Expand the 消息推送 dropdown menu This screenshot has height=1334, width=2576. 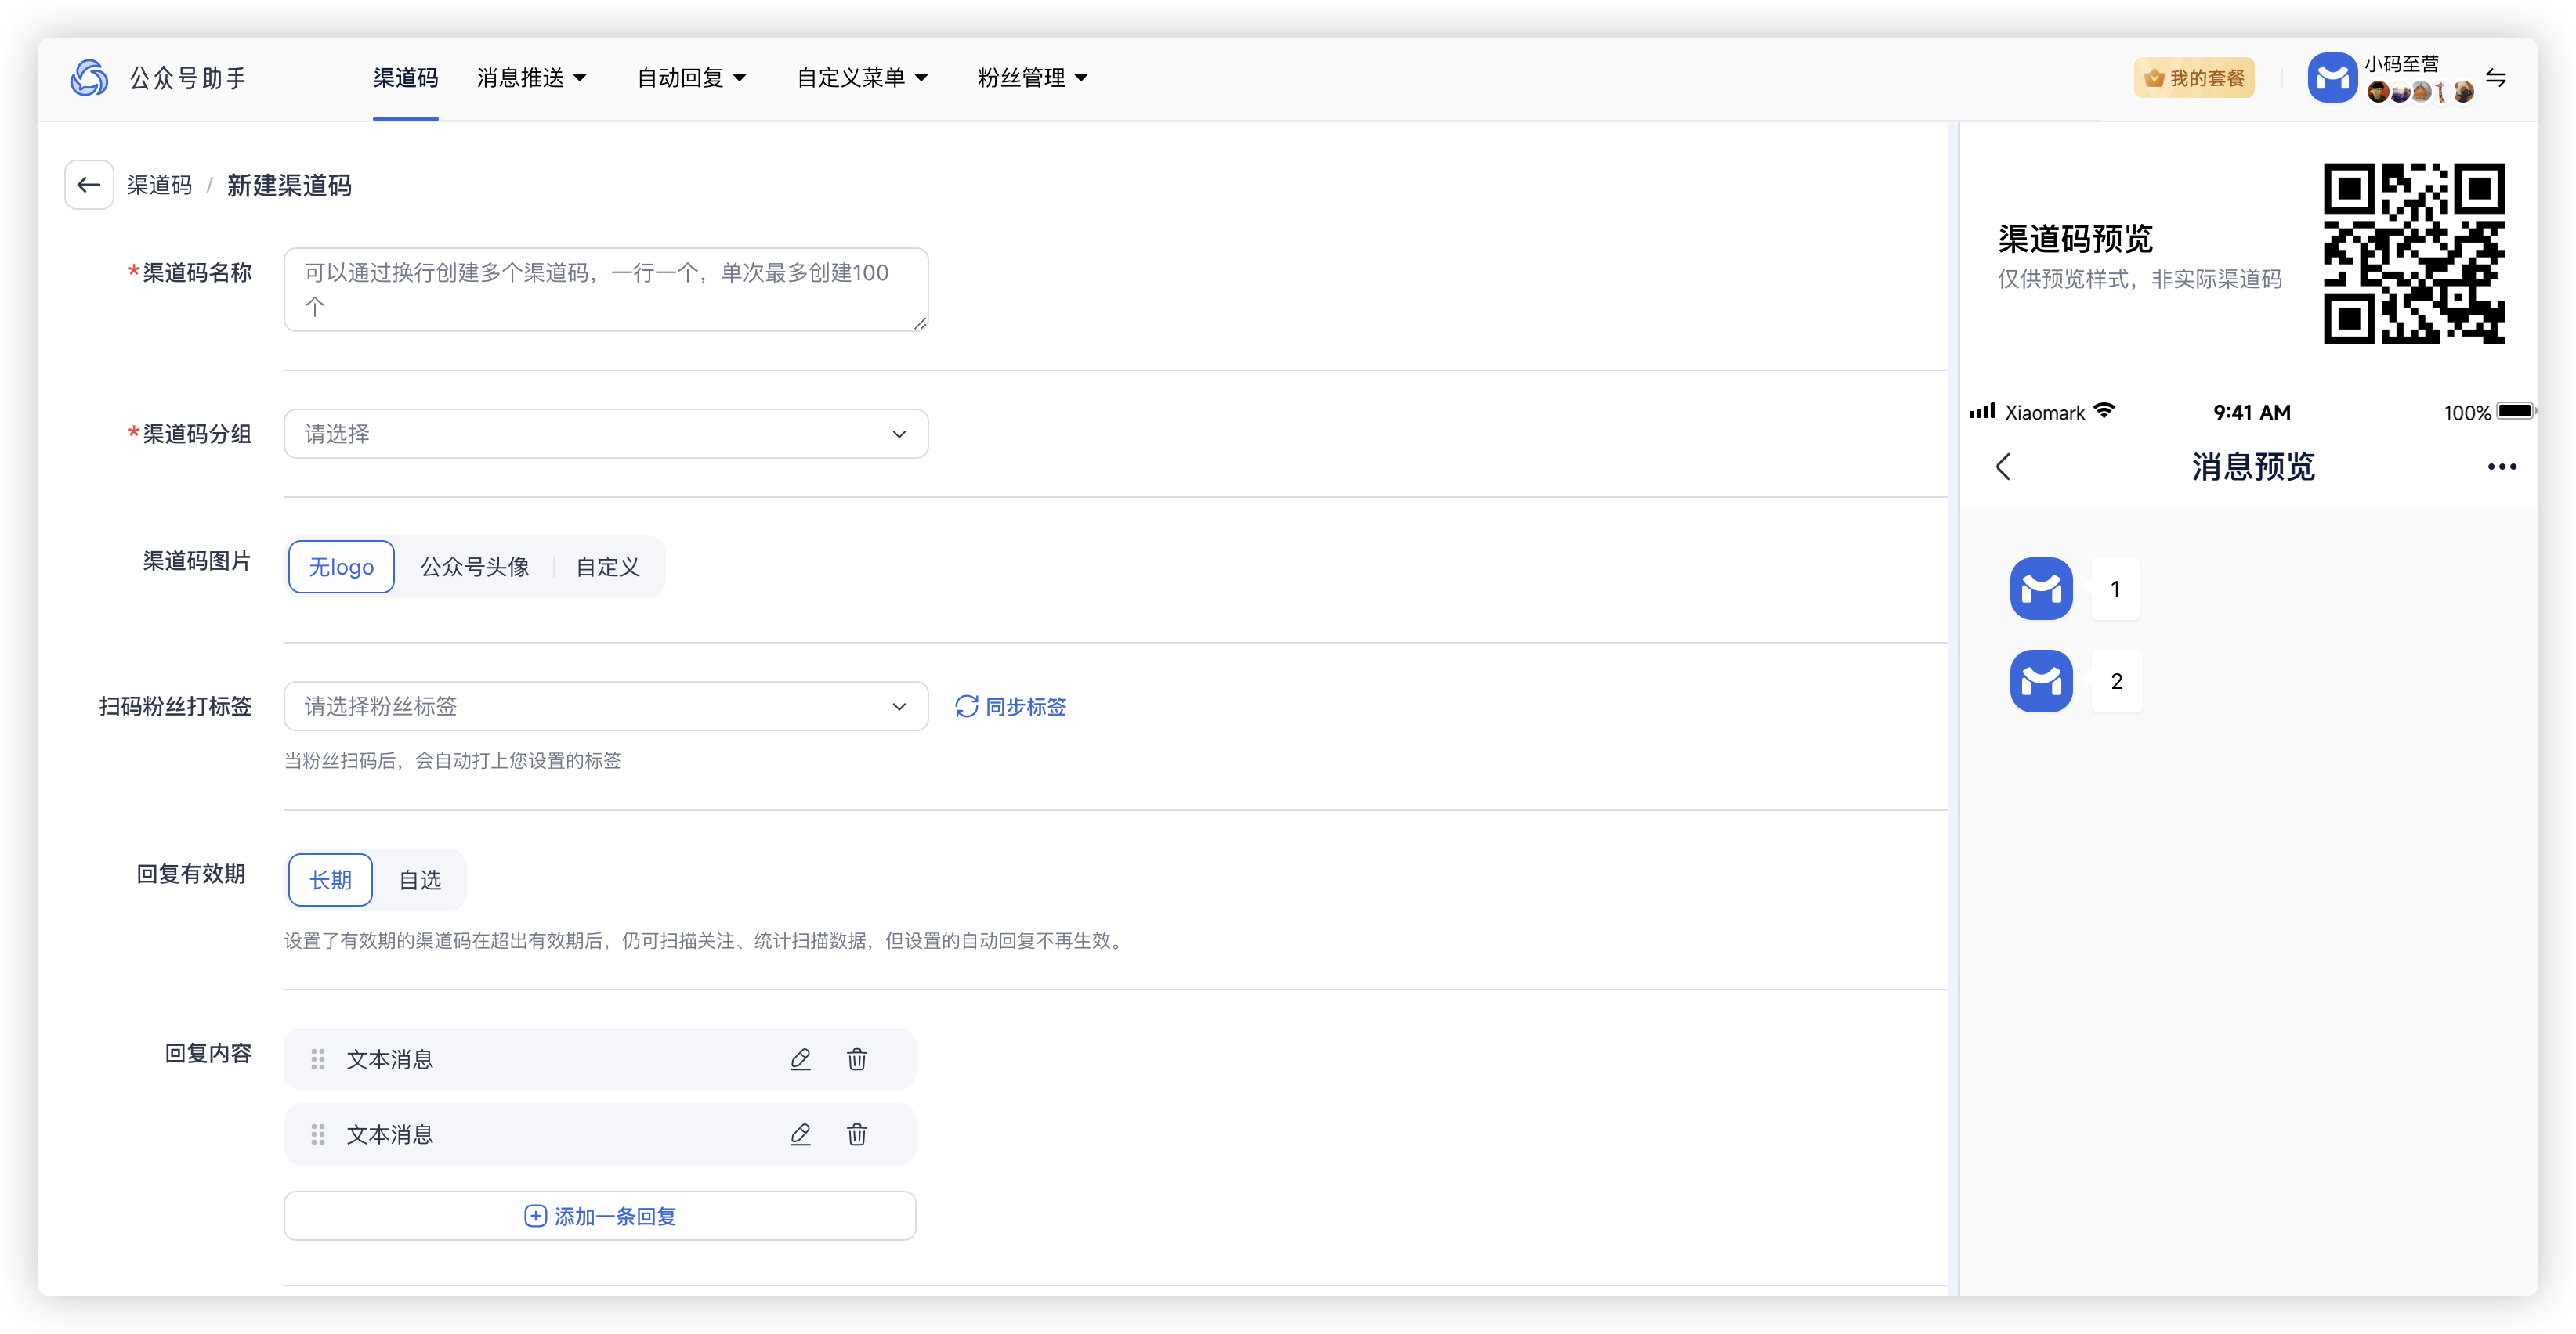(531, 78)
